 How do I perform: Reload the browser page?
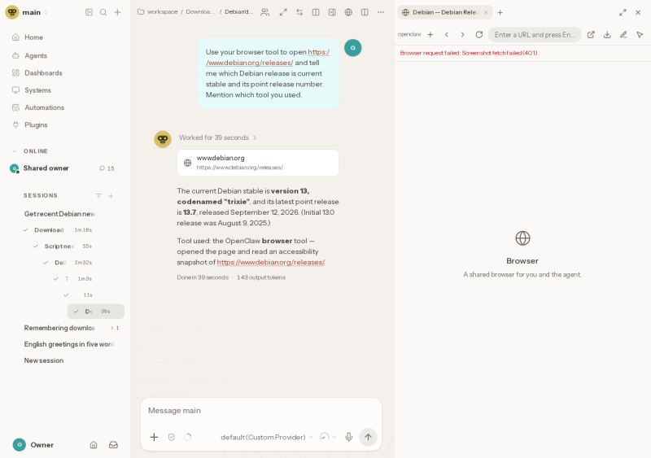[x=479, y=34]
